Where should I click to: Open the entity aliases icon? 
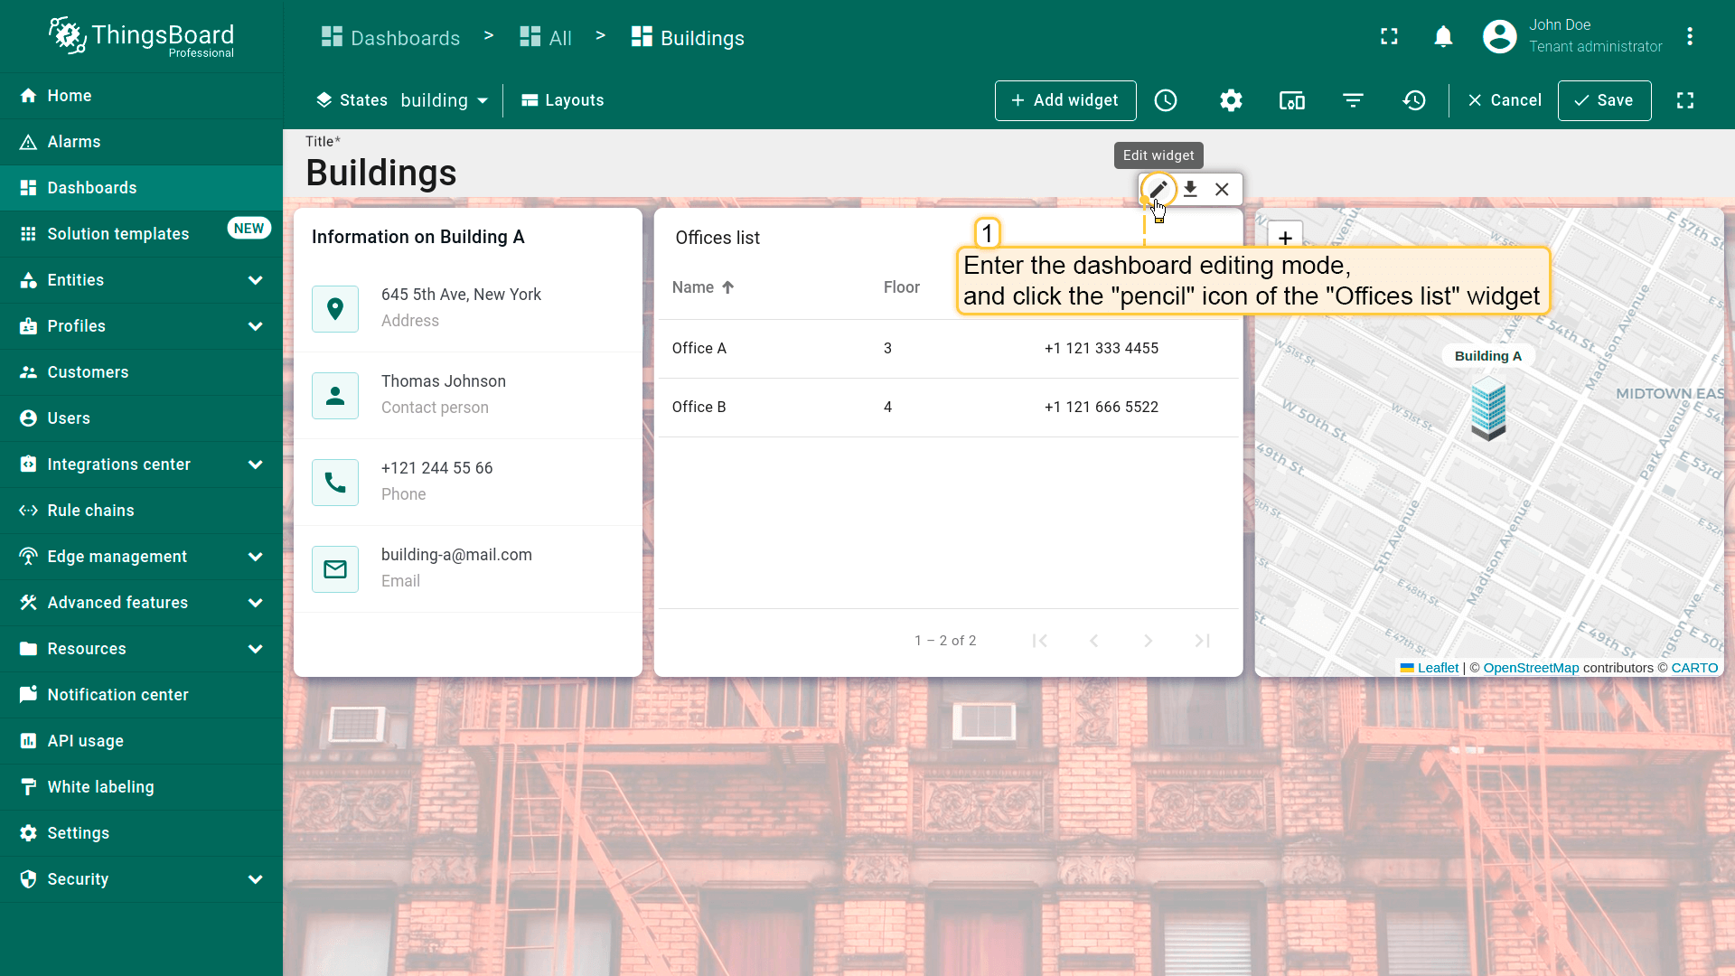click(1291, 100)
